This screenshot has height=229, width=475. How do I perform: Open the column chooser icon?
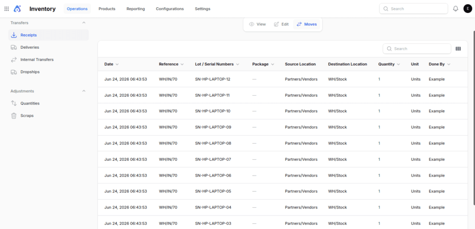tap(458, 48)
